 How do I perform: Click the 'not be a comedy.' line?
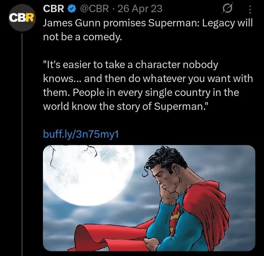coord(82,37)
